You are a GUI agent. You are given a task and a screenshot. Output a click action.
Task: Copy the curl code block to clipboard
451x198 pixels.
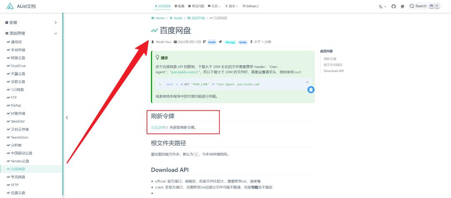(x=311, y=90)
